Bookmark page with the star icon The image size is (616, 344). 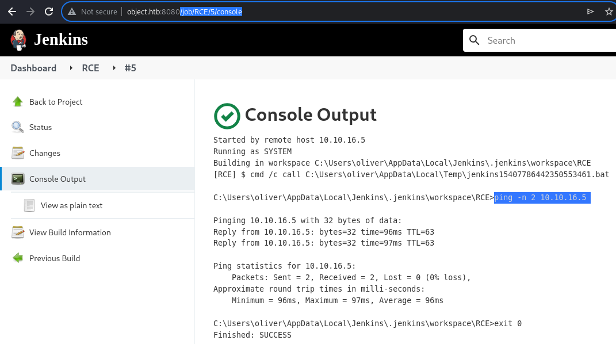pyautogui.click(x=609, y=12)
